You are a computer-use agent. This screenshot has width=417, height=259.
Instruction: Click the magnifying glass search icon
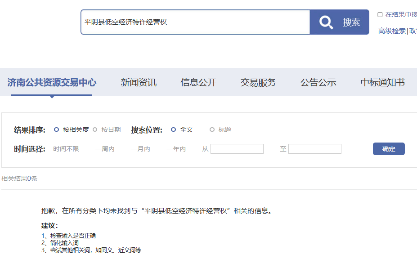click(x=326, y=22)
